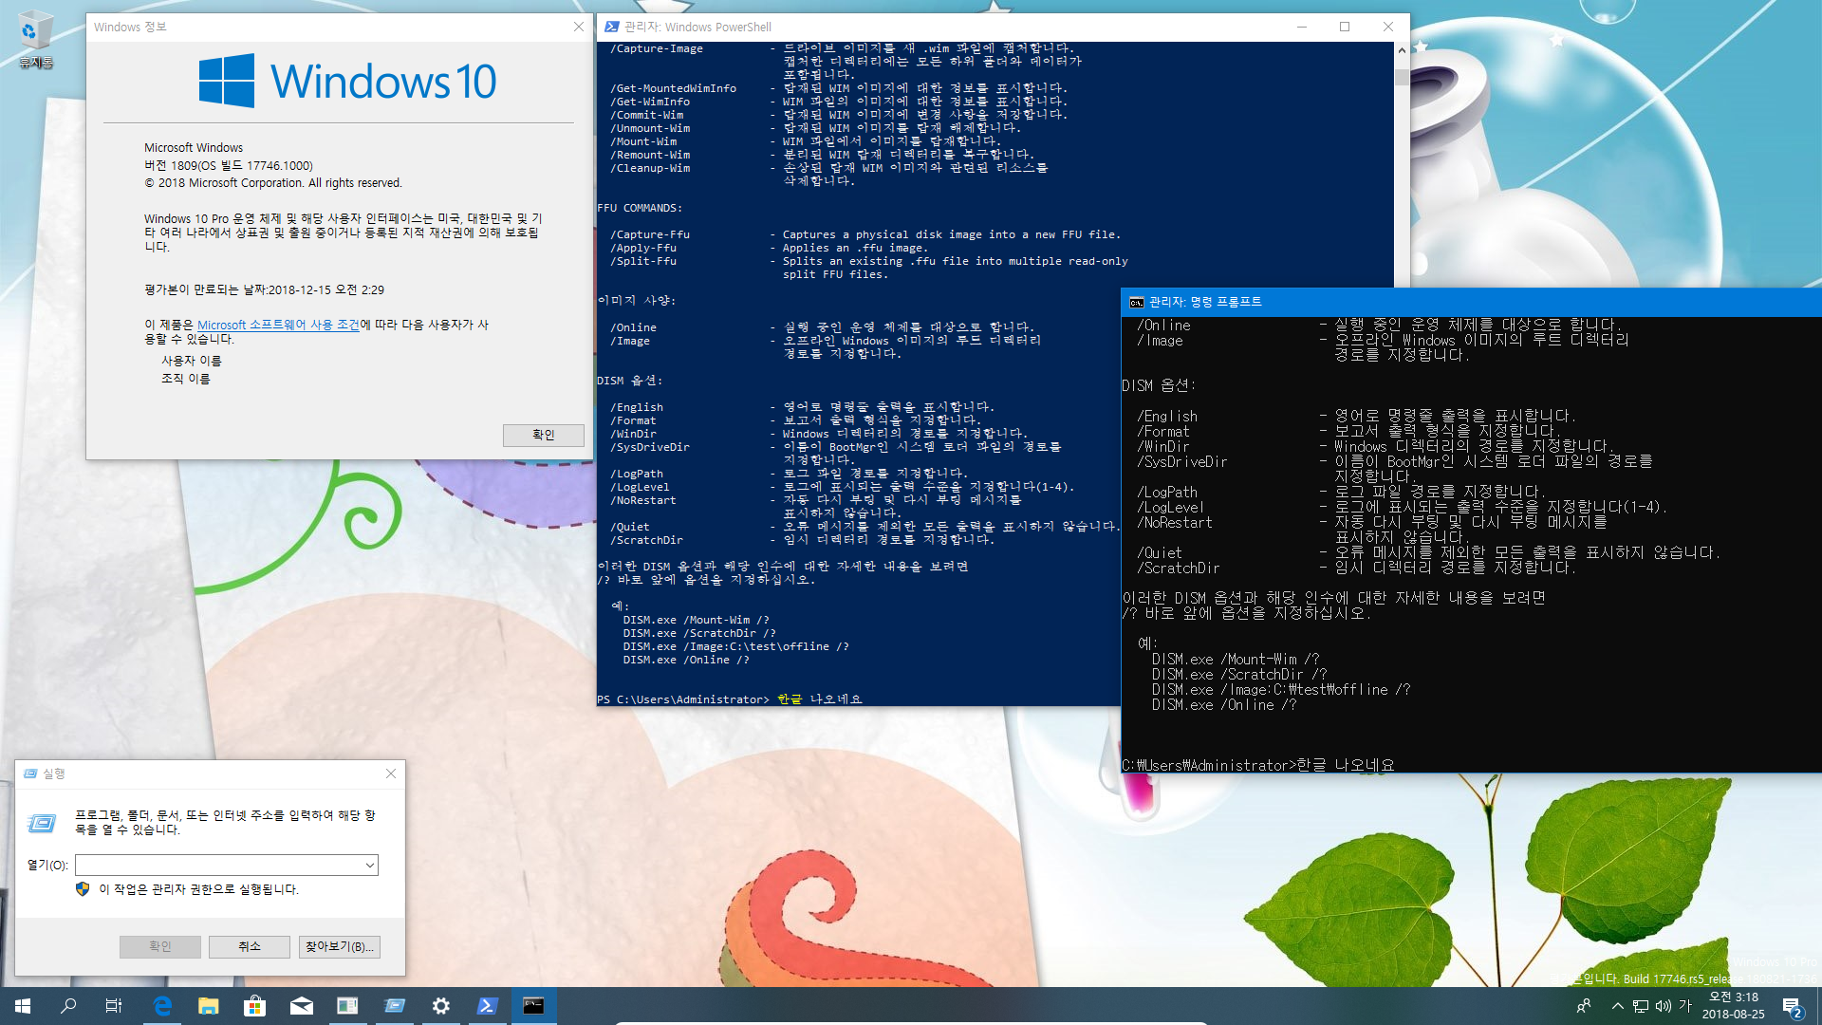Close the PowerShell window
Viewport: 1822px width, 1025px height.
click(1387, 27)
